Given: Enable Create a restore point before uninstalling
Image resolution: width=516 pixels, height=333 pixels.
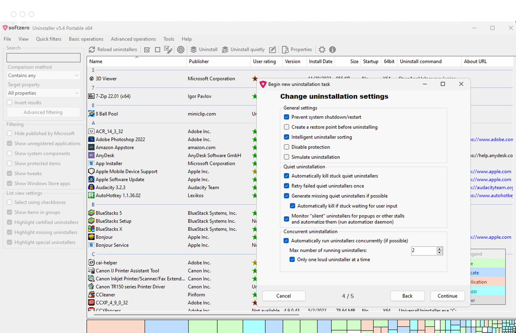Looking at the screenshot, I should (x=286, y=127).
